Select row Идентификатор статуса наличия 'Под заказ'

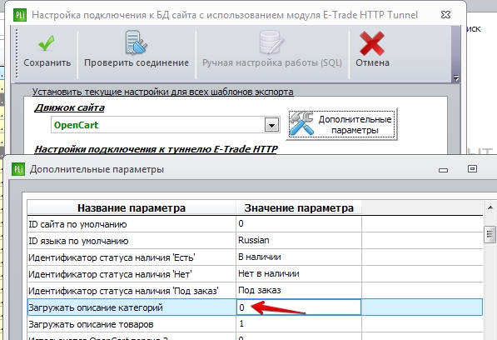(x=255, y=291)
